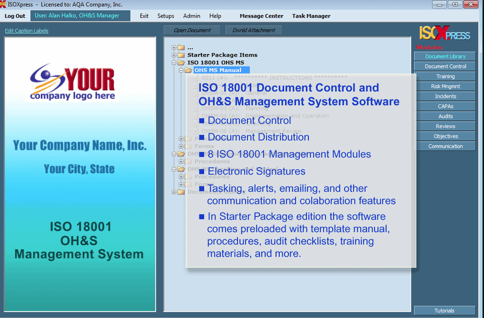Viewport: 484px width, 318px height.
Task: Collapse the OHS MS Manual node
Action: [x=181, y=70]
